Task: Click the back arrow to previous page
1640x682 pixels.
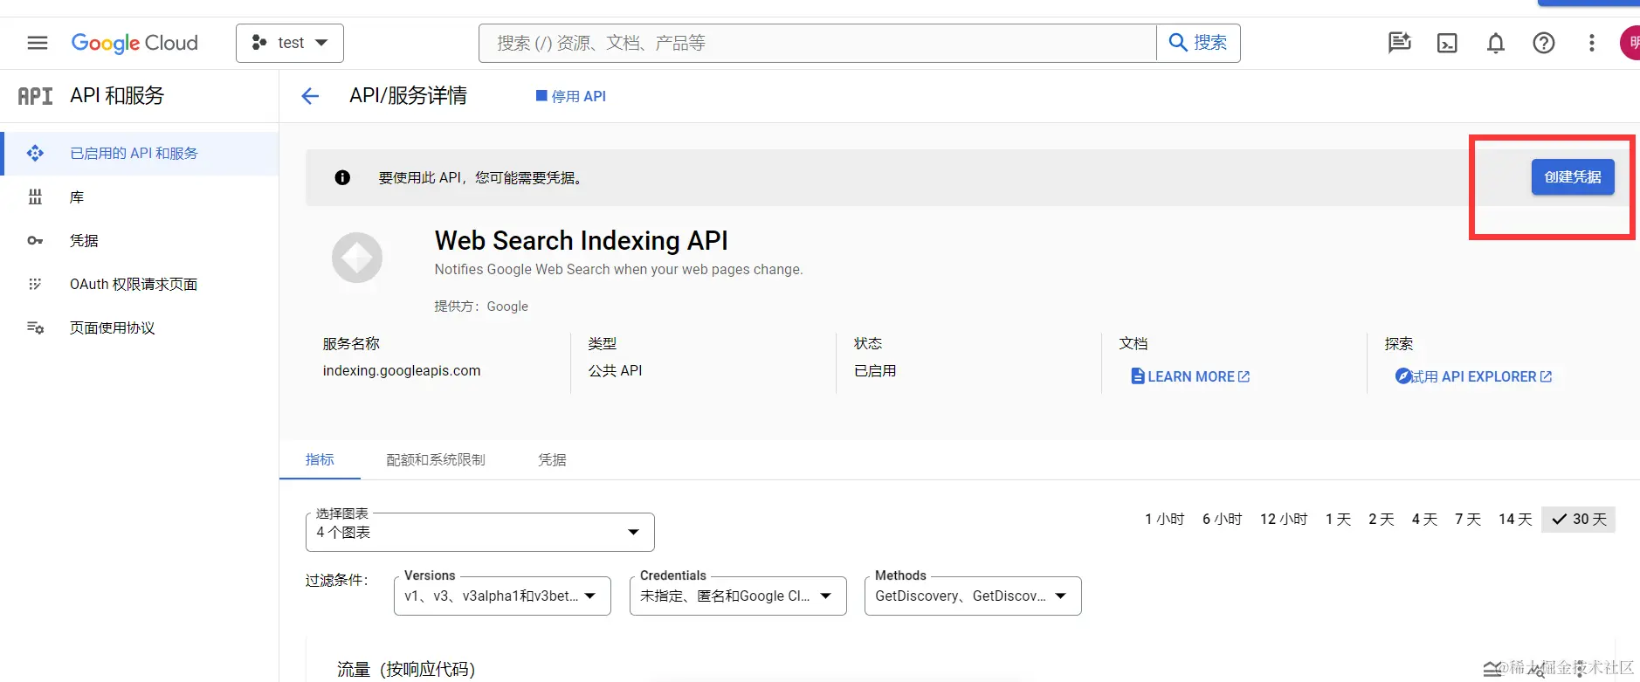Action: [310, 96]
